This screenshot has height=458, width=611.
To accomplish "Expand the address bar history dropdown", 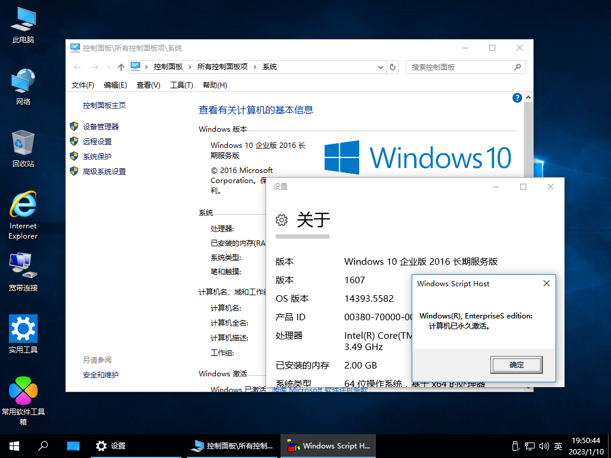I will (381, 67).
